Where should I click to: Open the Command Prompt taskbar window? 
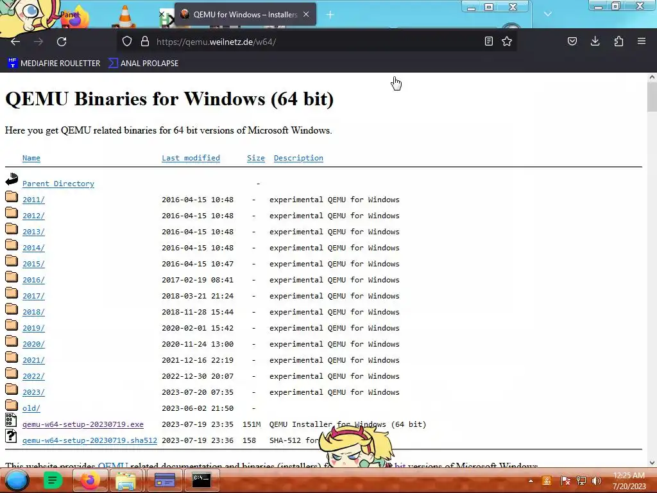[x=201, y=480]
